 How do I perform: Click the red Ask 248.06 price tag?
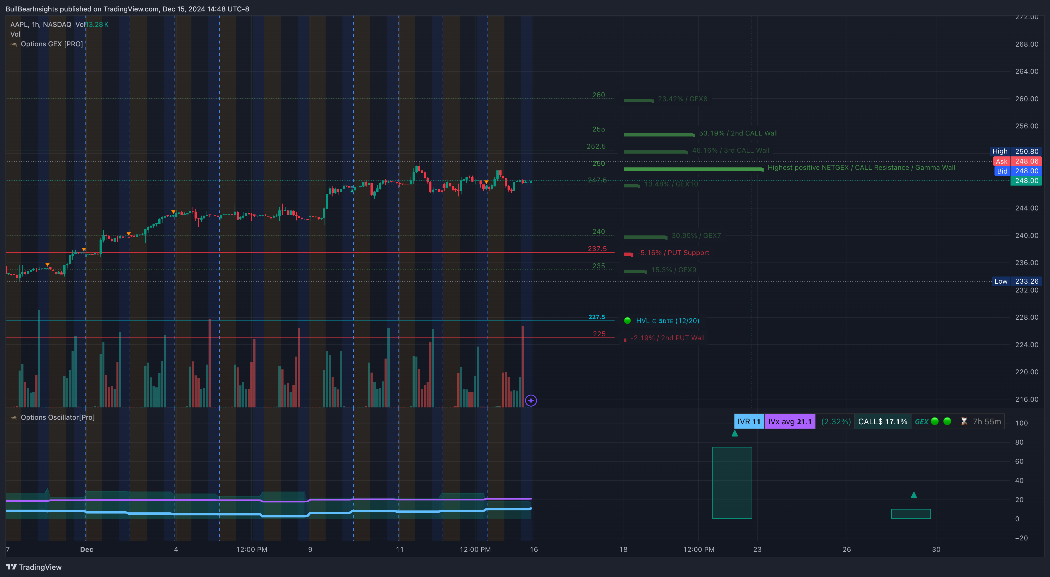point(1017,161)
